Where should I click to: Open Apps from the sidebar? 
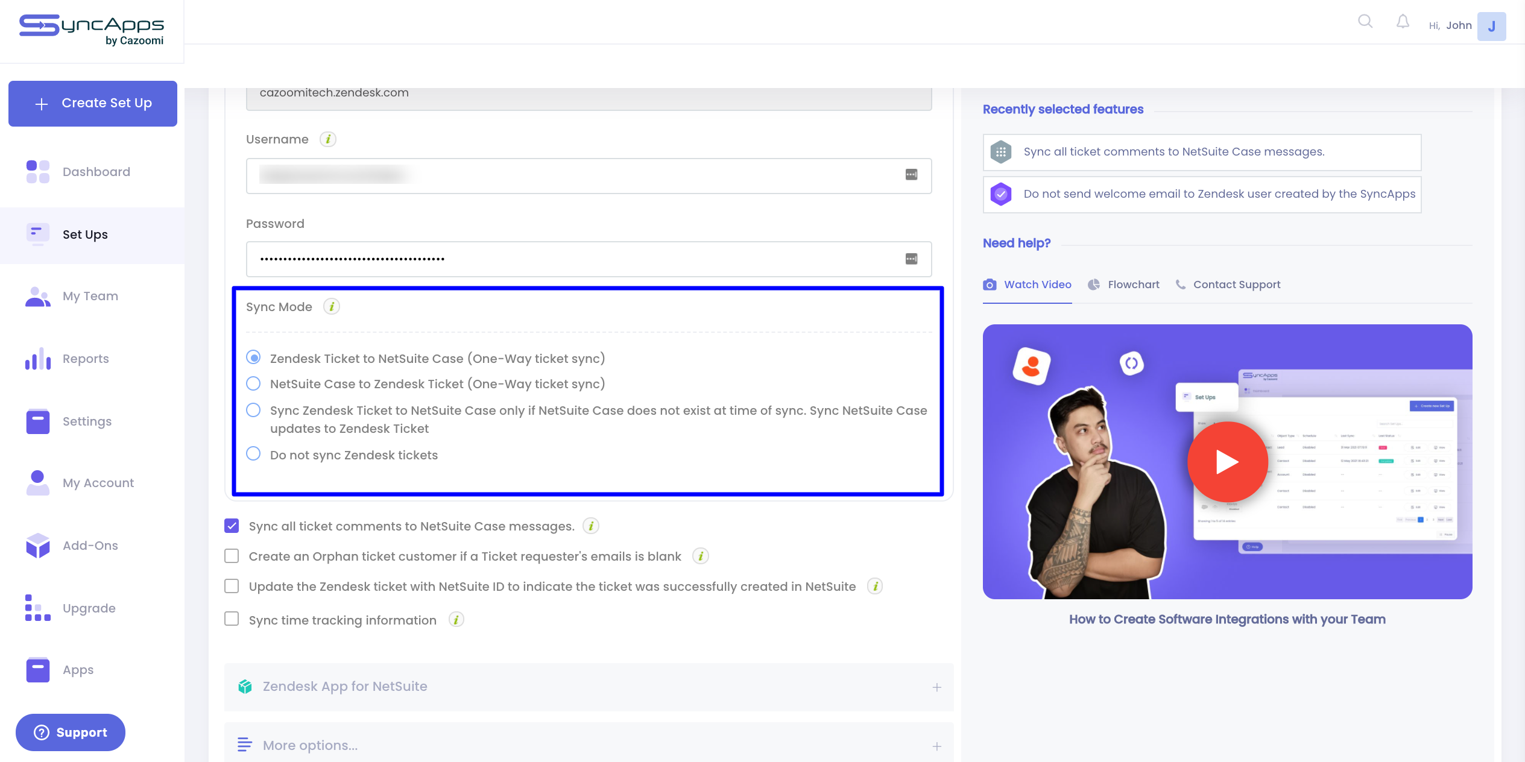[x=92, y=670]
